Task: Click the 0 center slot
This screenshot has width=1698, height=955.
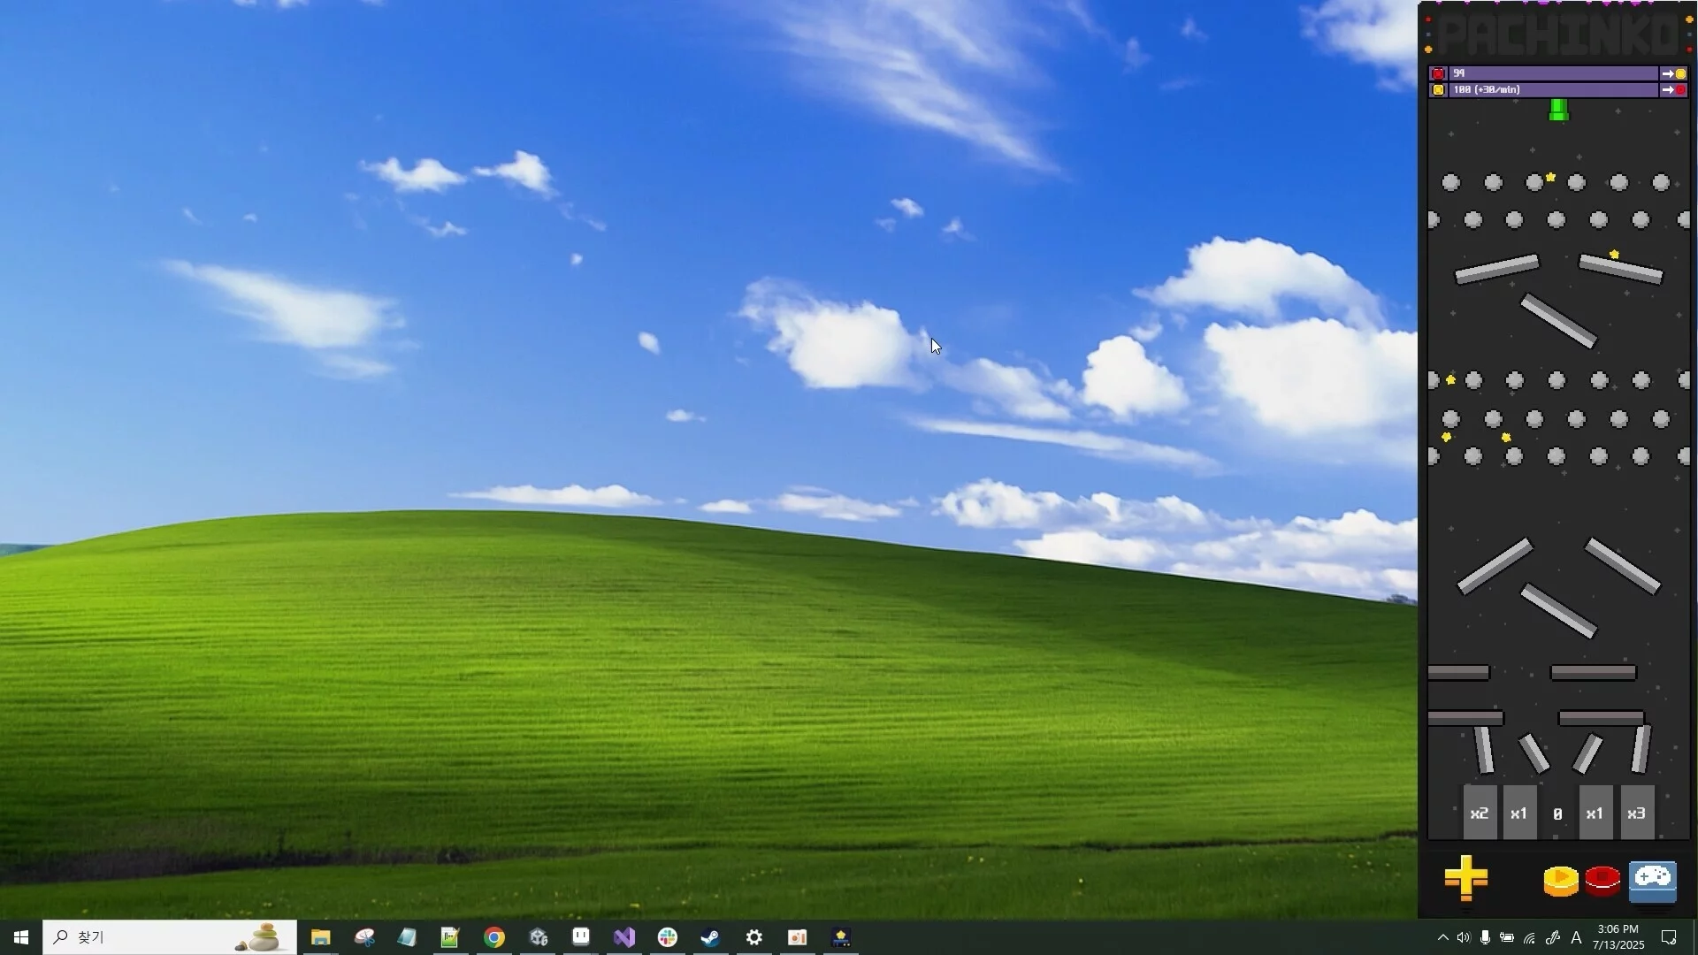Action: click(x=1557, y=814)
